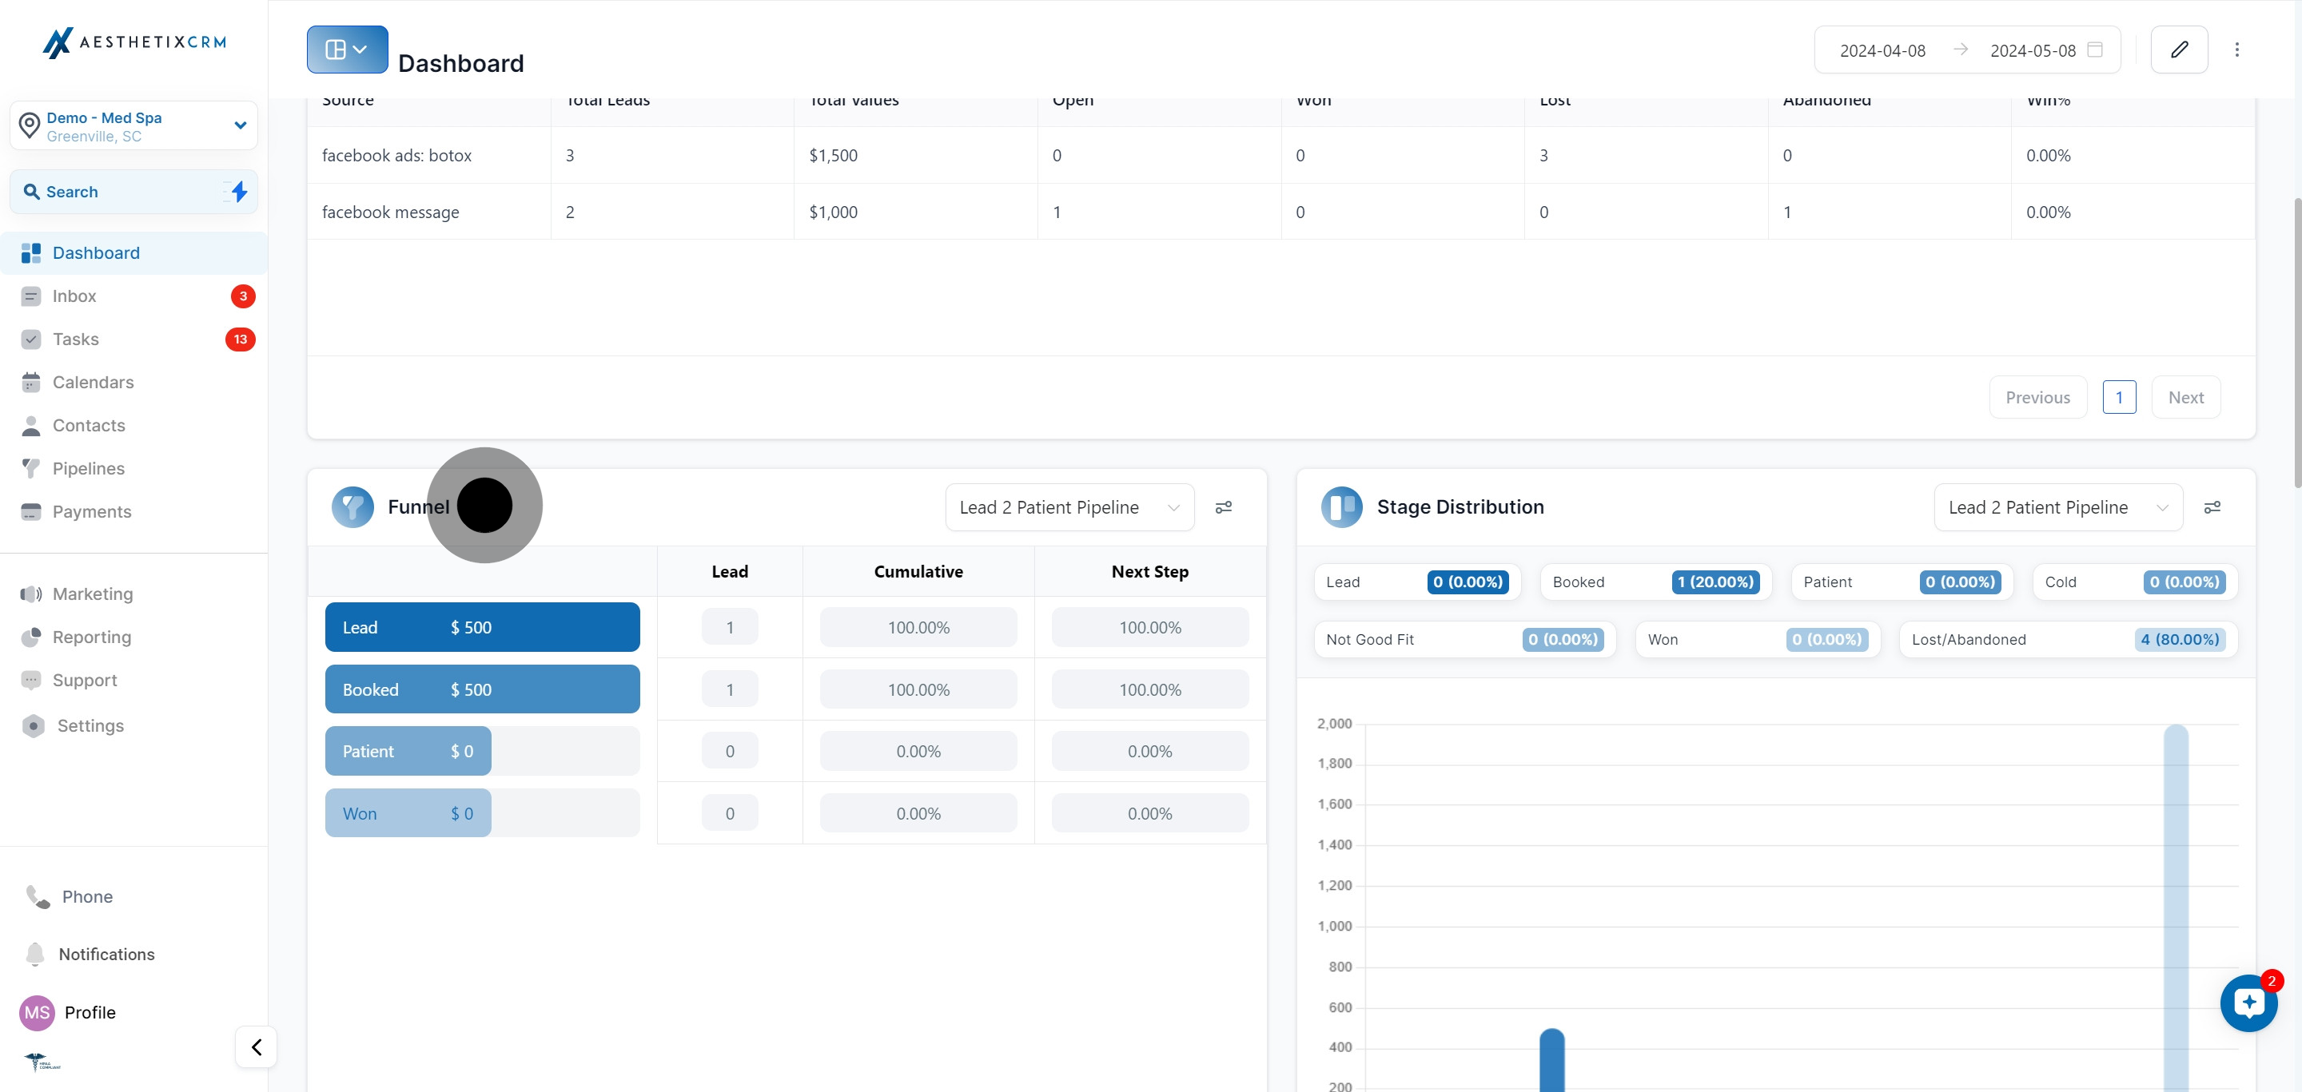Click the Funnel widget settings sliders icon
This screenshot has height=1092, width=2302.
pyautogui.click(x=1224, y=507)
